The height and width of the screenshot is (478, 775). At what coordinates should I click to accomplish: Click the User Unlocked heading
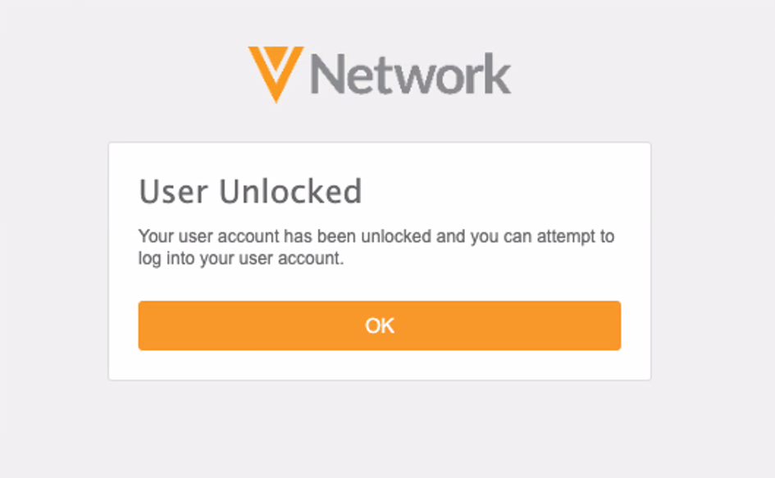point(250,192)
